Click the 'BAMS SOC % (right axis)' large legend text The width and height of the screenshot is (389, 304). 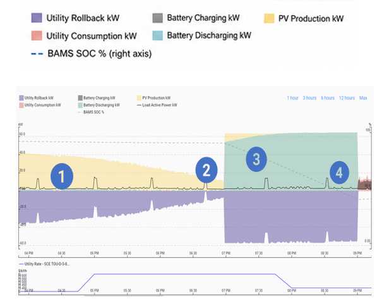tap(100, 54)
